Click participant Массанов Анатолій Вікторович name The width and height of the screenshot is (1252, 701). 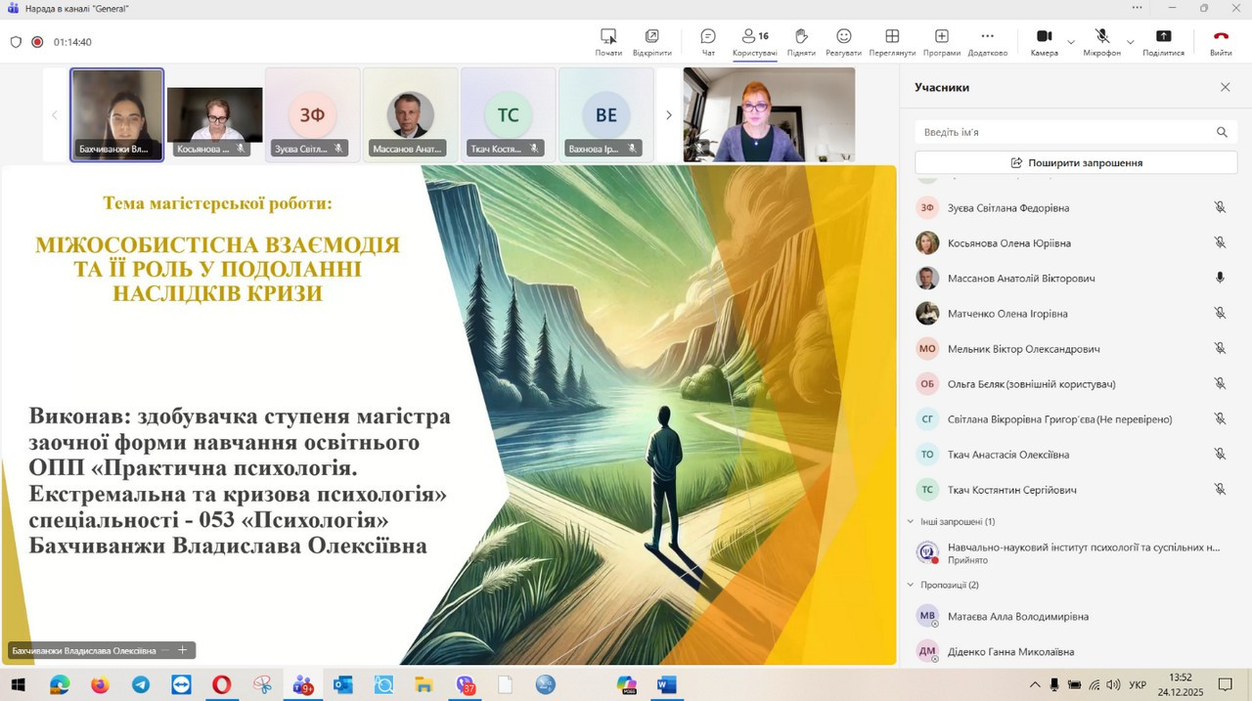point(1021,278)
